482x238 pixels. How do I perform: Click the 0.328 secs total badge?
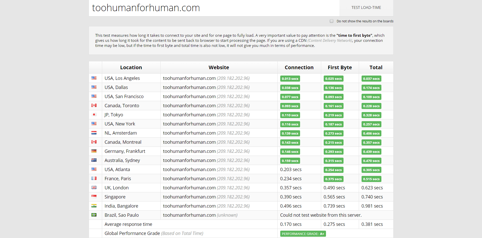pyautogui.click(x=371, y=115)
